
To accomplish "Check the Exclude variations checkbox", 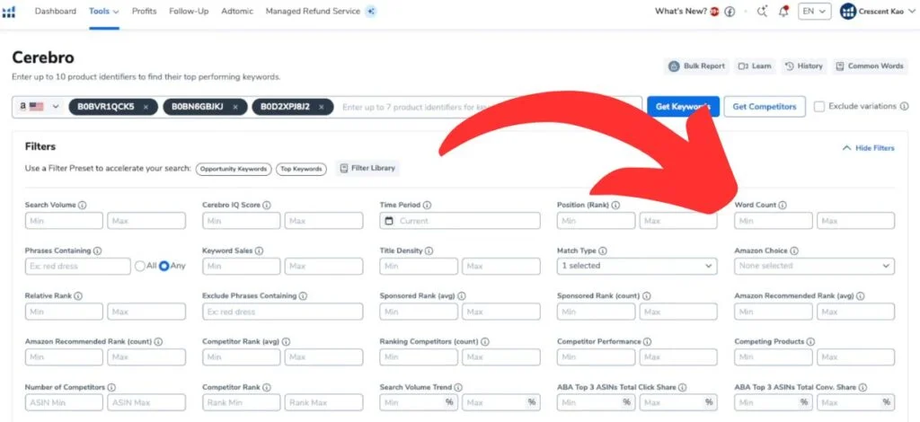I will tap(819, 107).
